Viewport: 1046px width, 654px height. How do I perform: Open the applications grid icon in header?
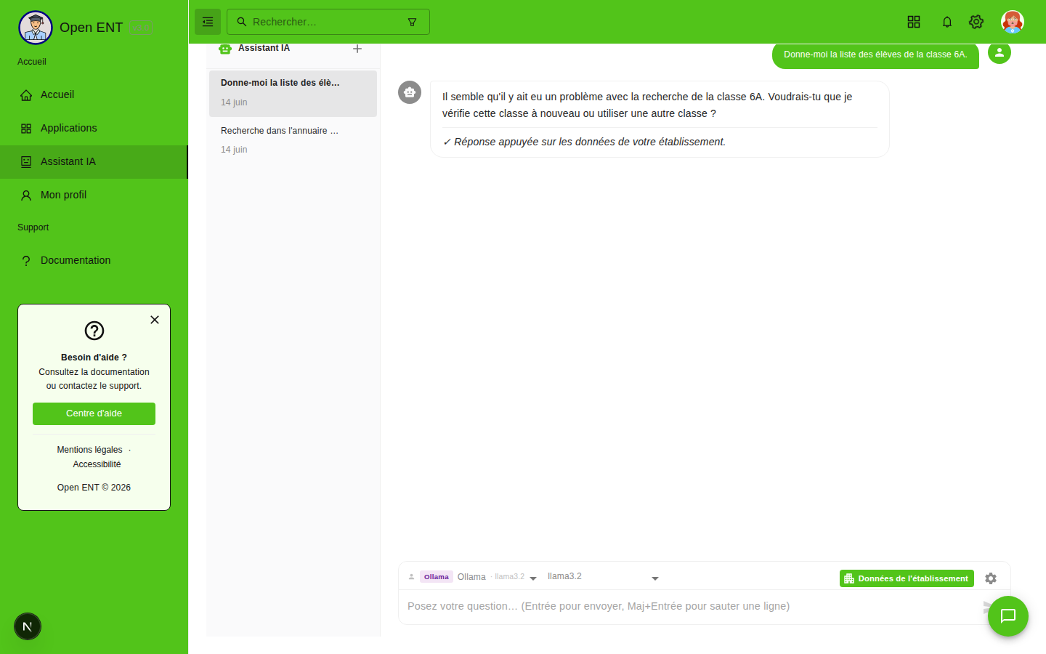coord(914,22)
